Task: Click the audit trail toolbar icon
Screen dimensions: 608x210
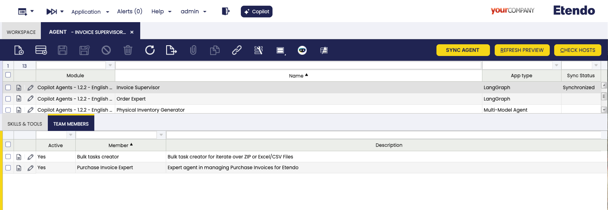Action: tap(259, 50)
